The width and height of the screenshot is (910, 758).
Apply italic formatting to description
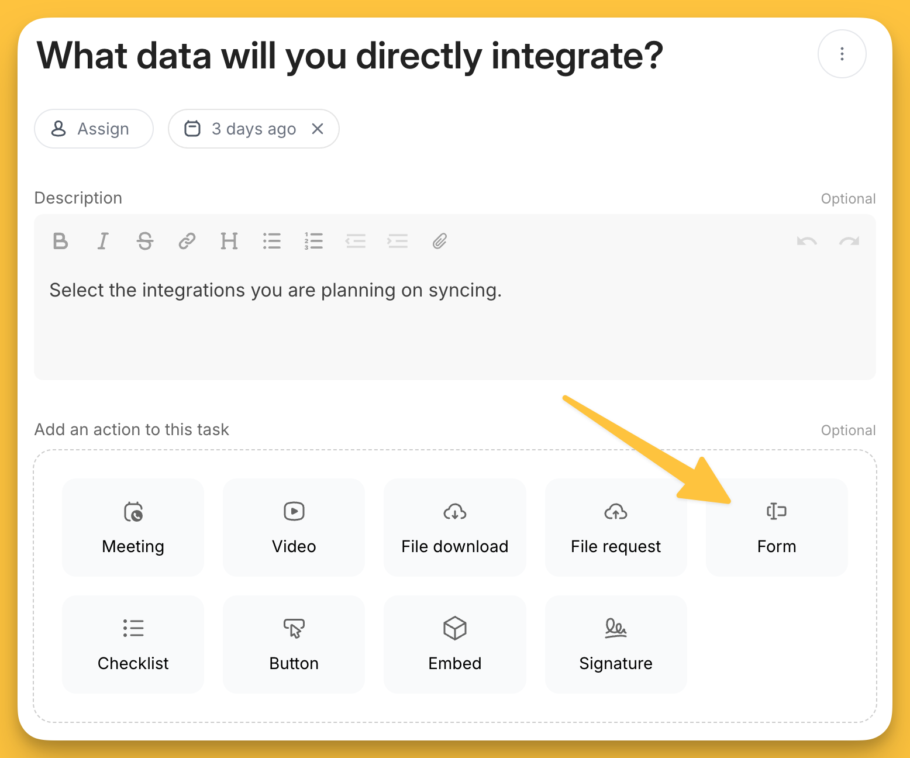[x=103, y=241]
